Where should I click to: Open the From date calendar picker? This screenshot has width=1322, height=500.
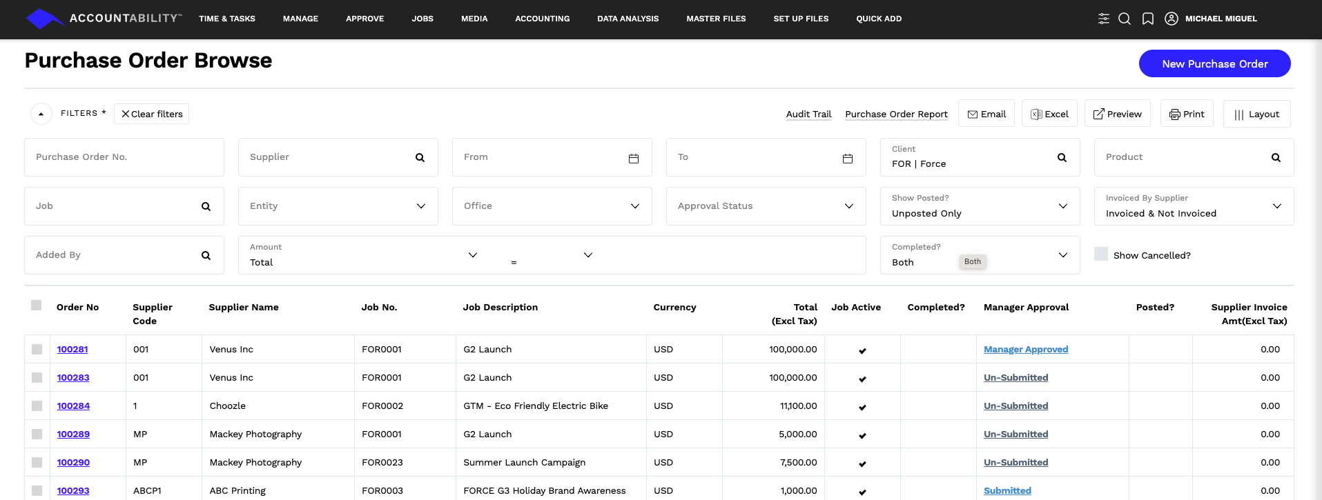(633, 158)
